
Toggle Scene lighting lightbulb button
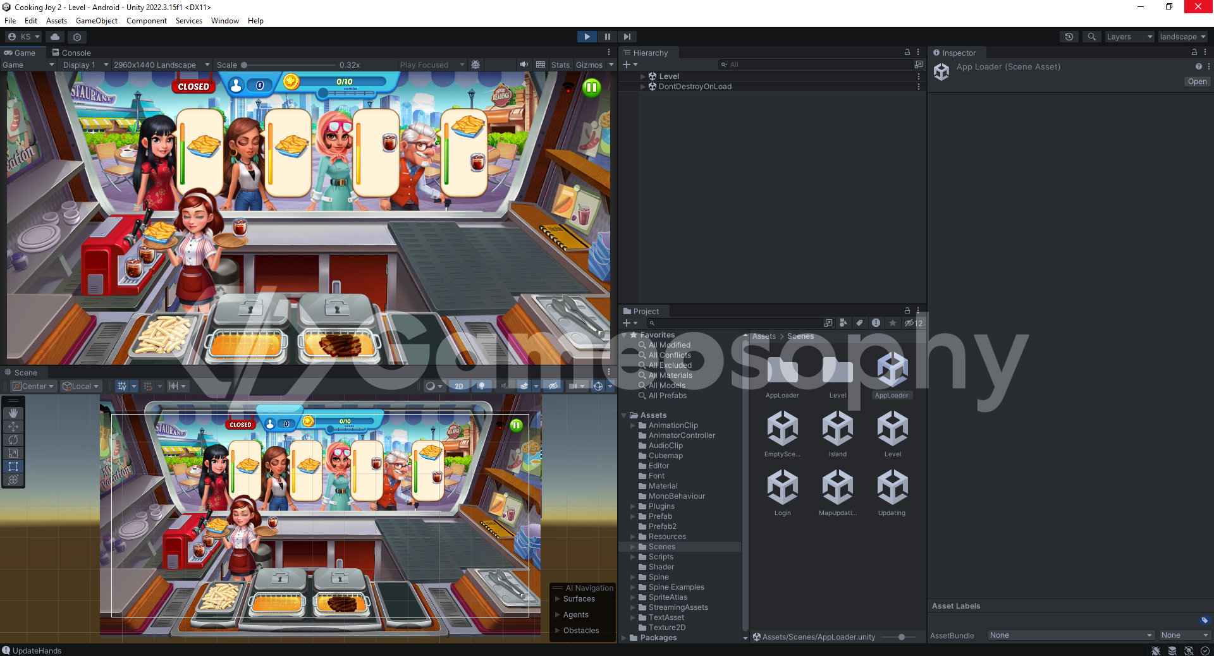pyautogui.click(x=482, y=386)
